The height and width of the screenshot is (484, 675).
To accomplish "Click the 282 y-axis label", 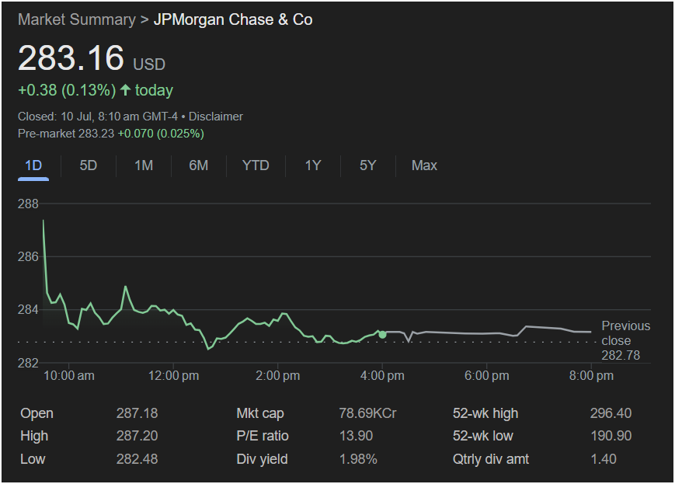I will point(28,363).
